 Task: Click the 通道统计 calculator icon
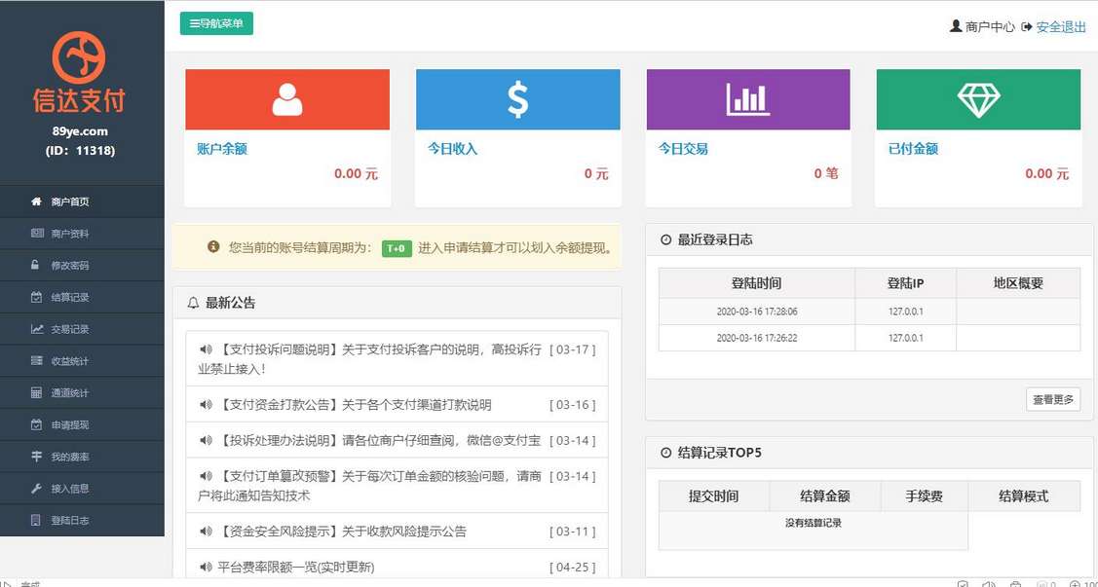coord(36,392)
